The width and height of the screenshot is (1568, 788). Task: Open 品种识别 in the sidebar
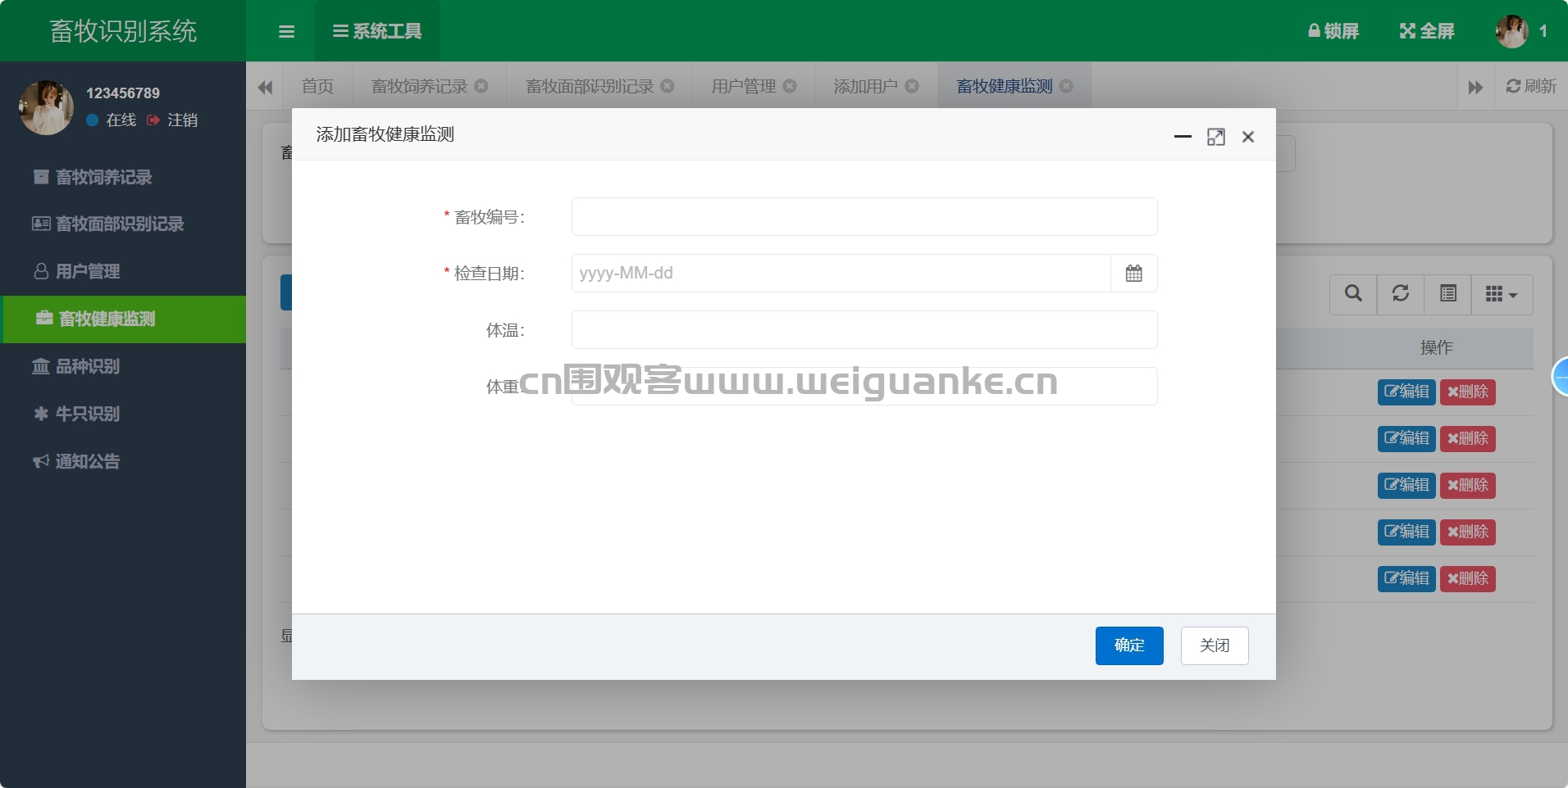pyautogui.click(x=123, y=366)
